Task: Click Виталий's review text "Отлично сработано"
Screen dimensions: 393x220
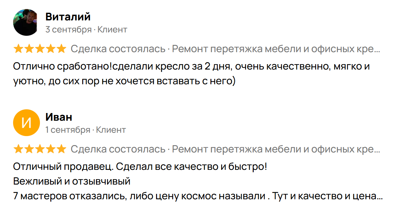Action: (x=62, y=66)
